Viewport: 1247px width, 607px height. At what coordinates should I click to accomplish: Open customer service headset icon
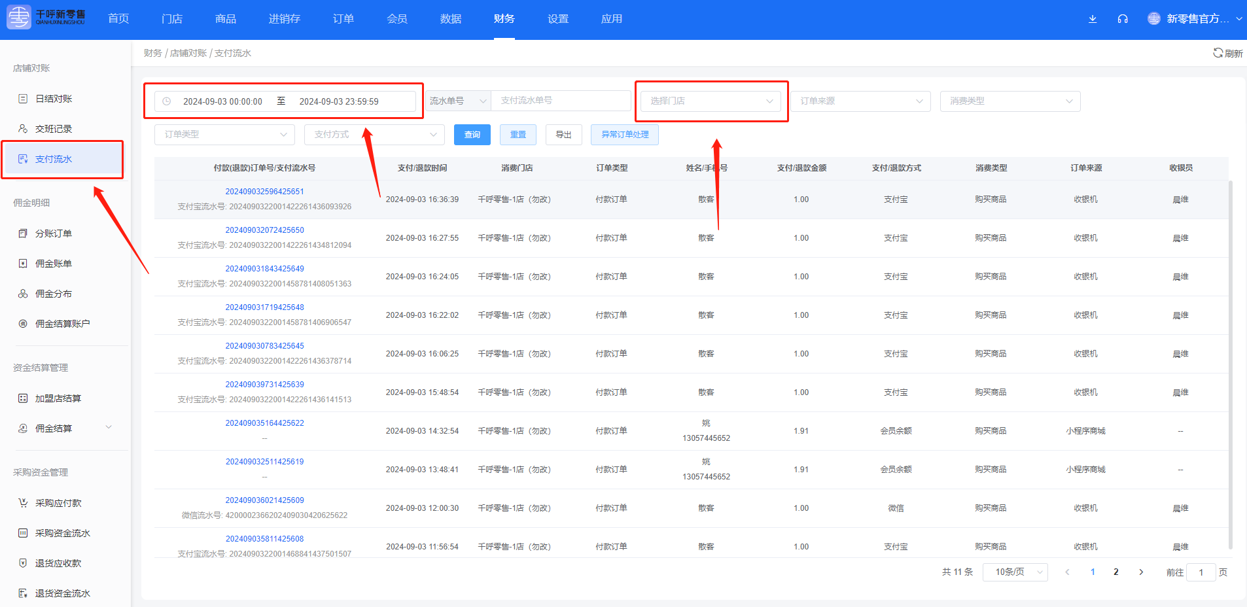1123,19
